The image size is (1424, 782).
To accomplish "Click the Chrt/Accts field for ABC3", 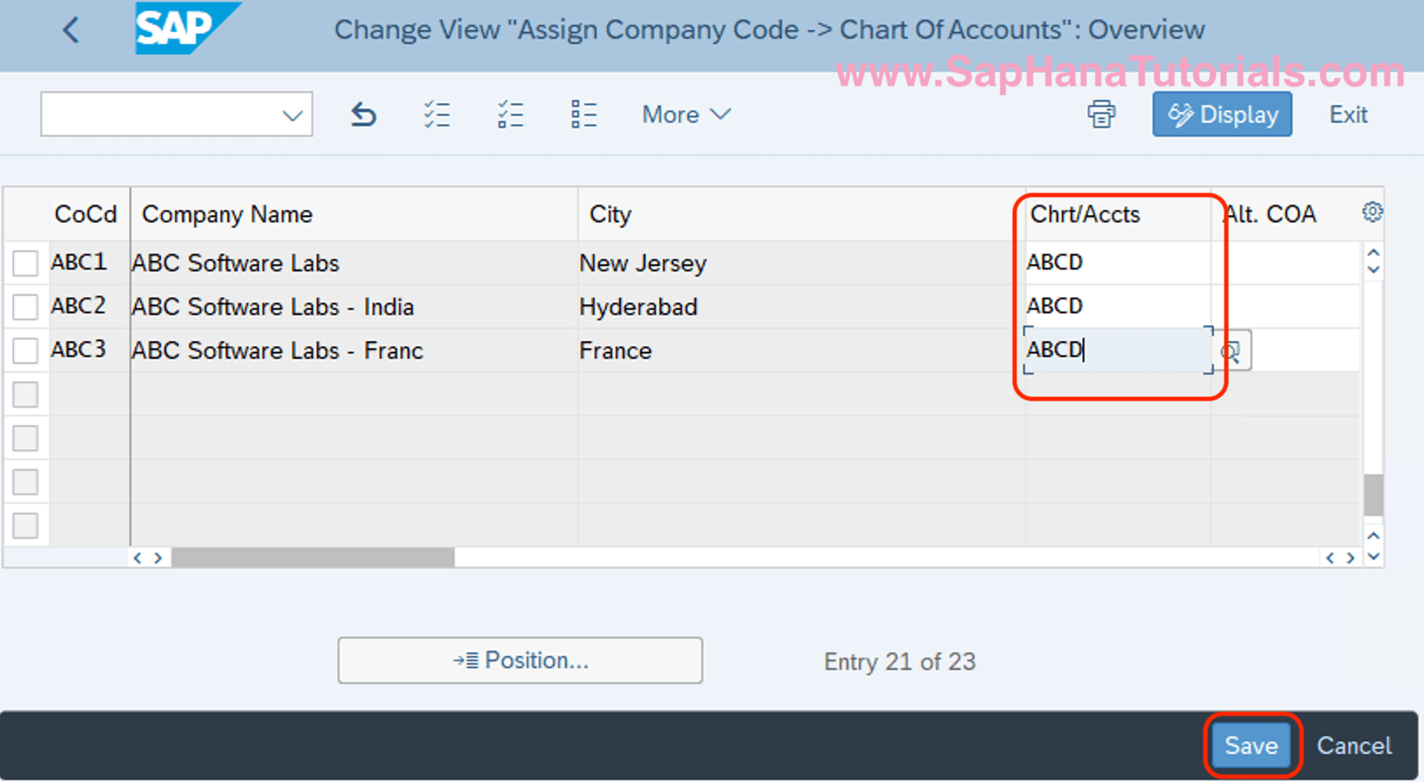I will coord(1118,350).
